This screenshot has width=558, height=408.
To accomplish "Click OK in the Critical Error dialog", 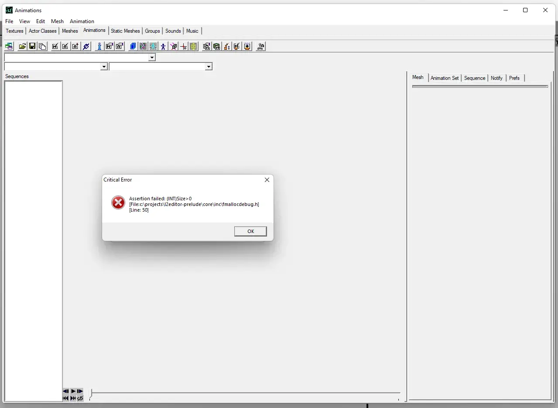I will click(250, 231).
